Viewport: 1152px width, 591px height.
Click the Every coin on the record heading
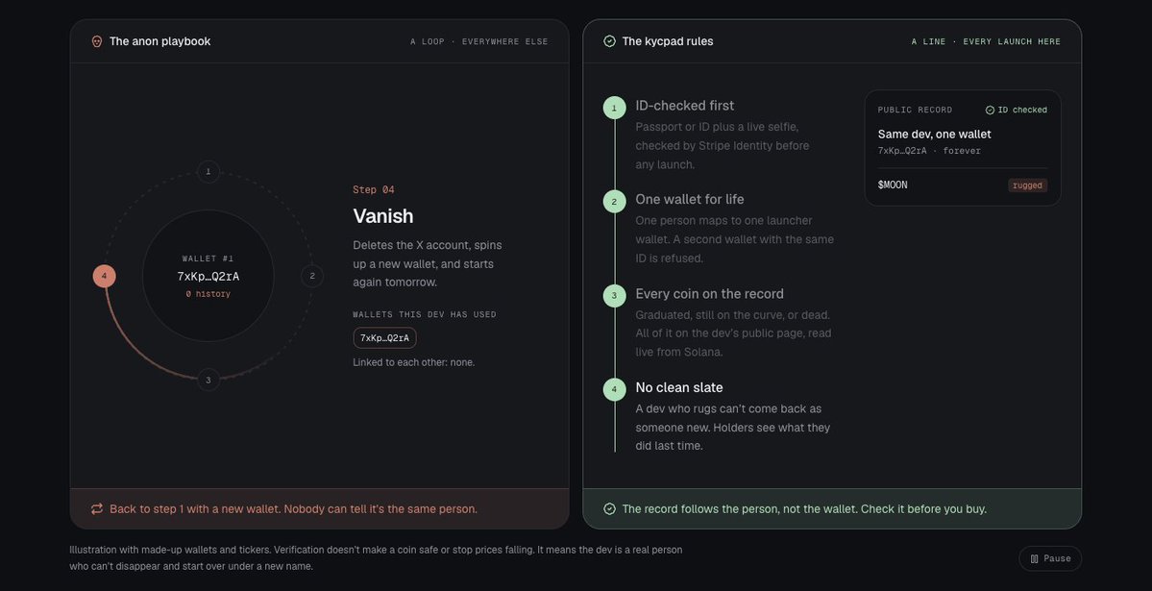click(710, 293)
